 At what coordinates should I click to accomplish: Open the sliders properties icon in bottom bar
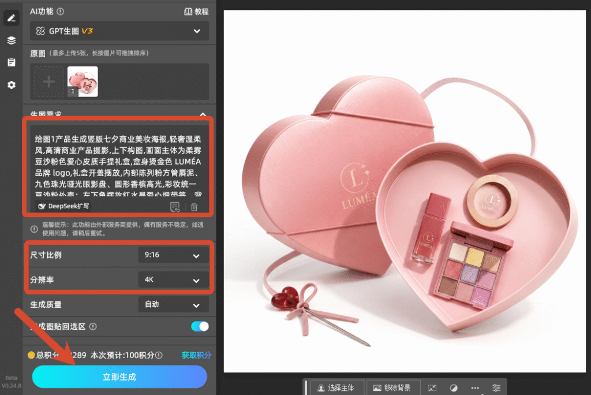pyautogui.click(x=496, y=388)
